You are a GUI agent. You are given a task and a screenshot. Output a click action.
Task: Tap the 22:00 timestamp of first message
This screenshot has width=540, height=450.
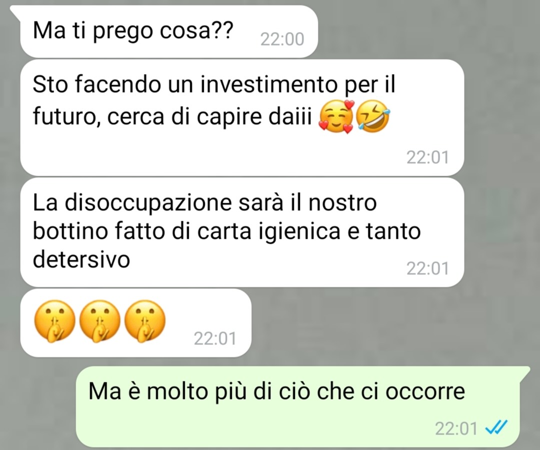282,39
